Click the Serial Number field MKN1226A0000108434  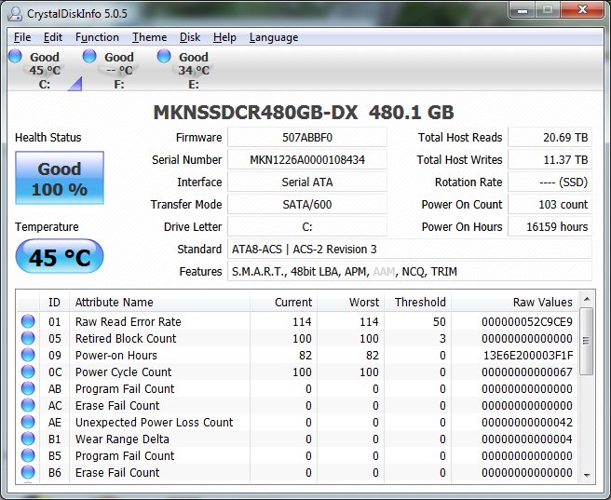(x=307, y=159)
